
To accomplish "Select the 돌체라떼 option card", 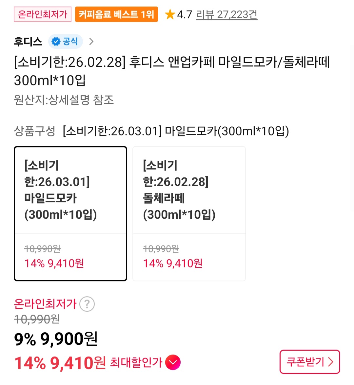I will tap(189, 213).
